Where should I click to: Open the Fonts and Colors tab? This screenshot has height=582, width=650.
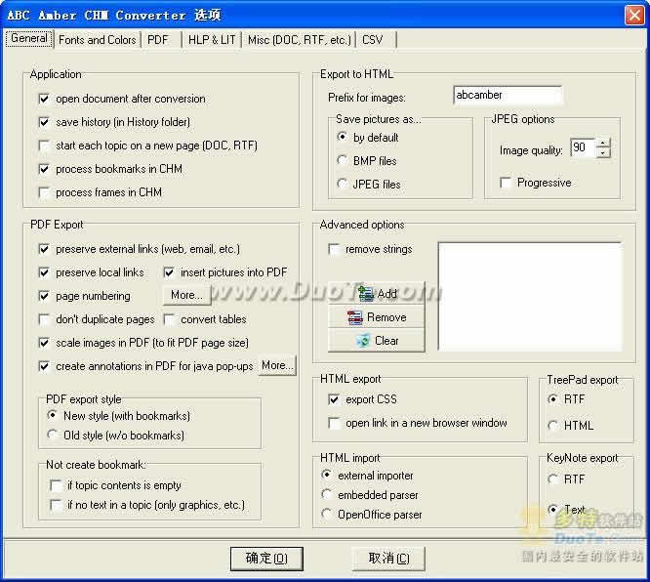98,40
